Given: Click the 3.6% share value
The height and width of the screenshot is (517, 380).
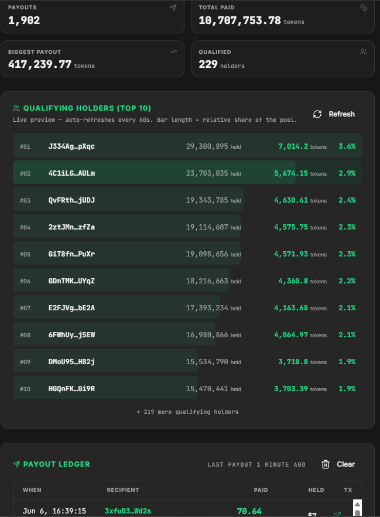Looking at the screenshot, I should click(347, 146).
